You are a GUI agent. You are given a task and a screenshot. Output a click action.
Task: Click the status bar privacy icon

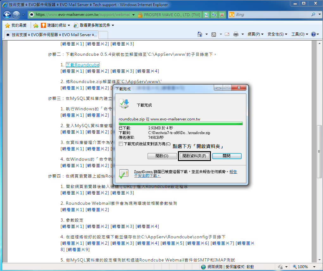pos(280,267)
